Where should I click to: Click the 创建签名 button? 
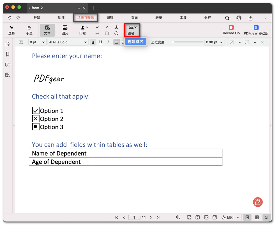coord(135,42)
